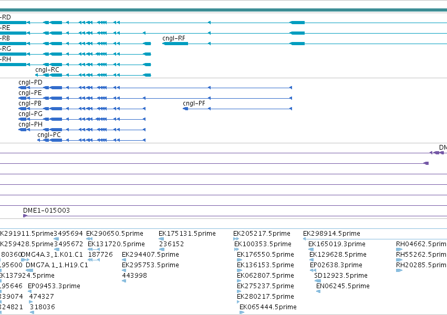Select SD12923.5prime EST label
447x315 pixels.
point(341,276)
